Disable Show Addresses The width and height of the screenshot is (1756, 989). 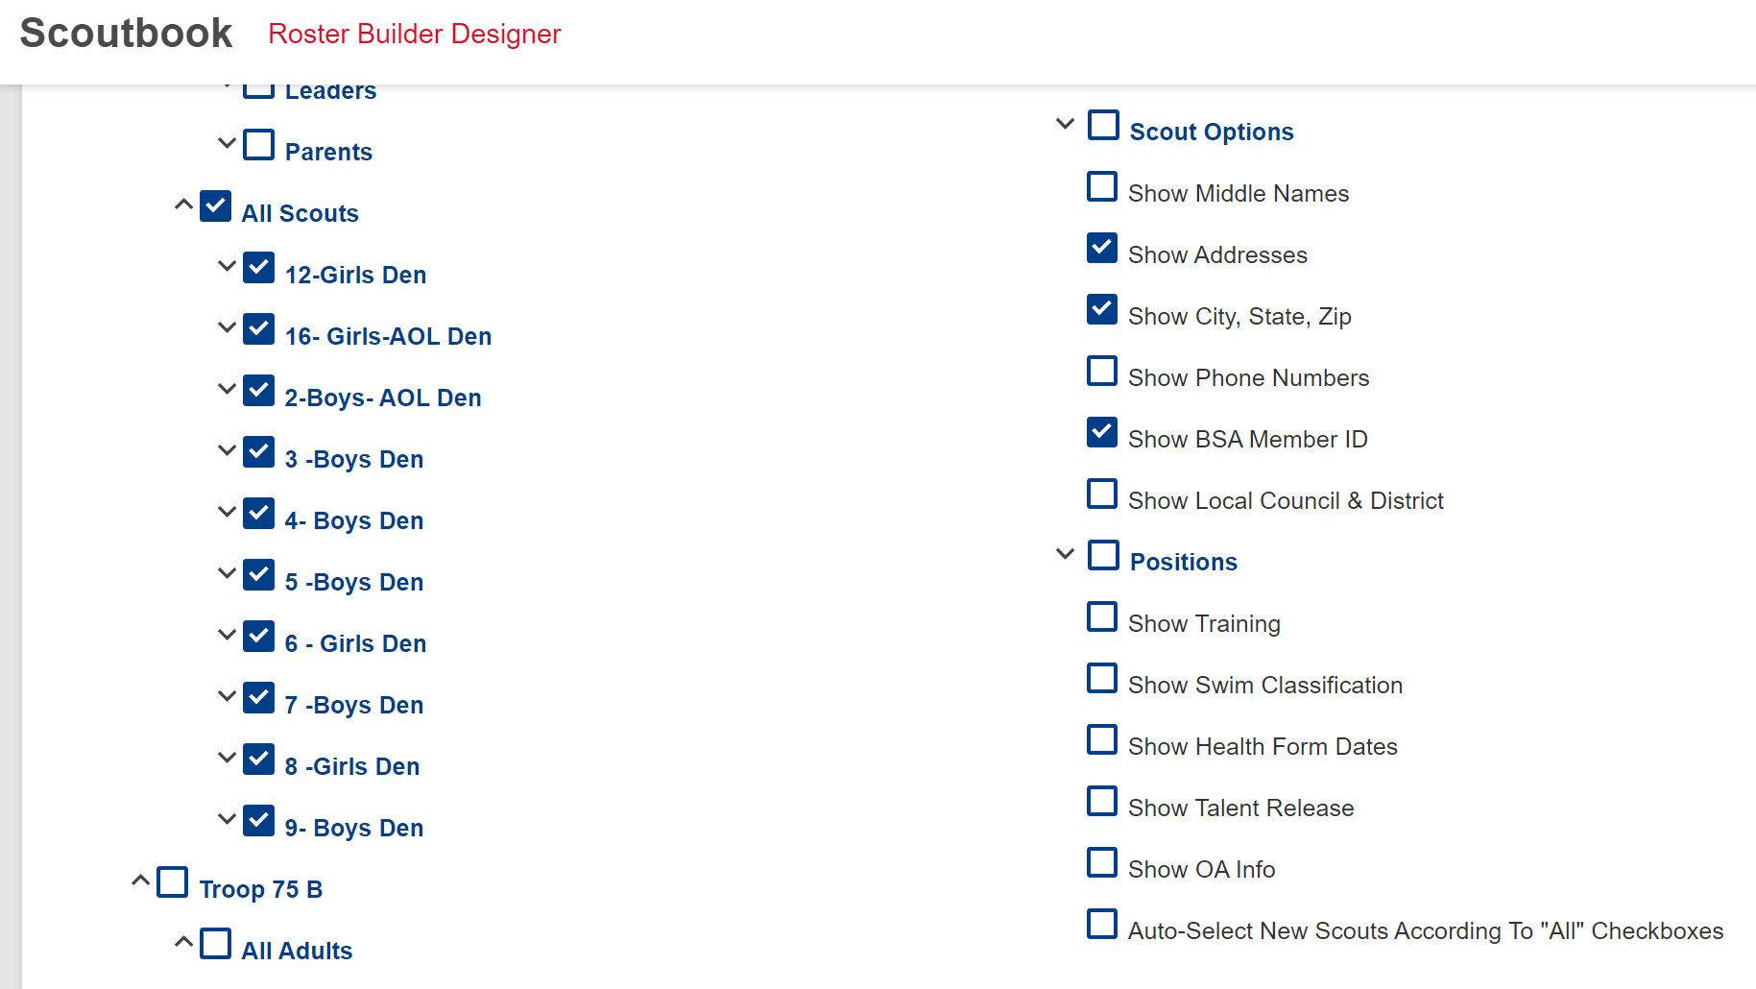point(1102,248)
